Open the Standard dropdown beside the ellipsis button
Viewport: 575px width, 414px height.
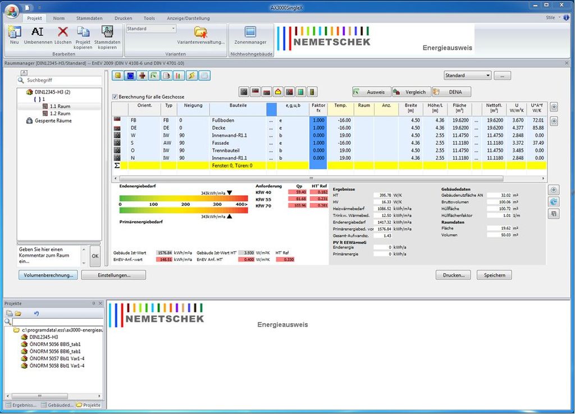[x=467, y=76]
